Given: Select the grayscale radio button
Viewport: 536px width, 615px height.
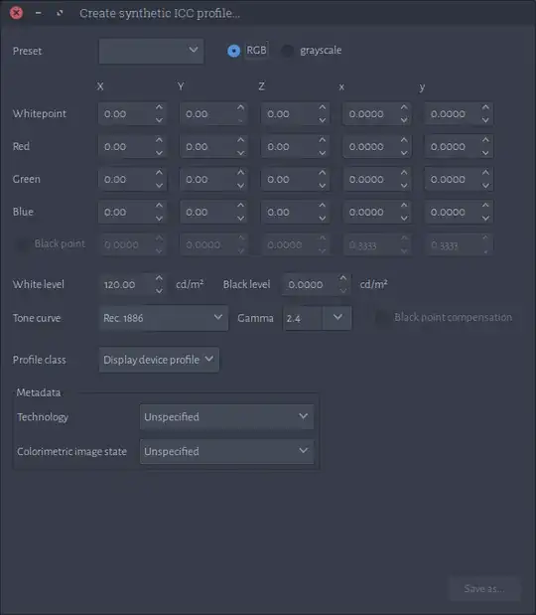Looking at the screenshot, I should 287,51.
